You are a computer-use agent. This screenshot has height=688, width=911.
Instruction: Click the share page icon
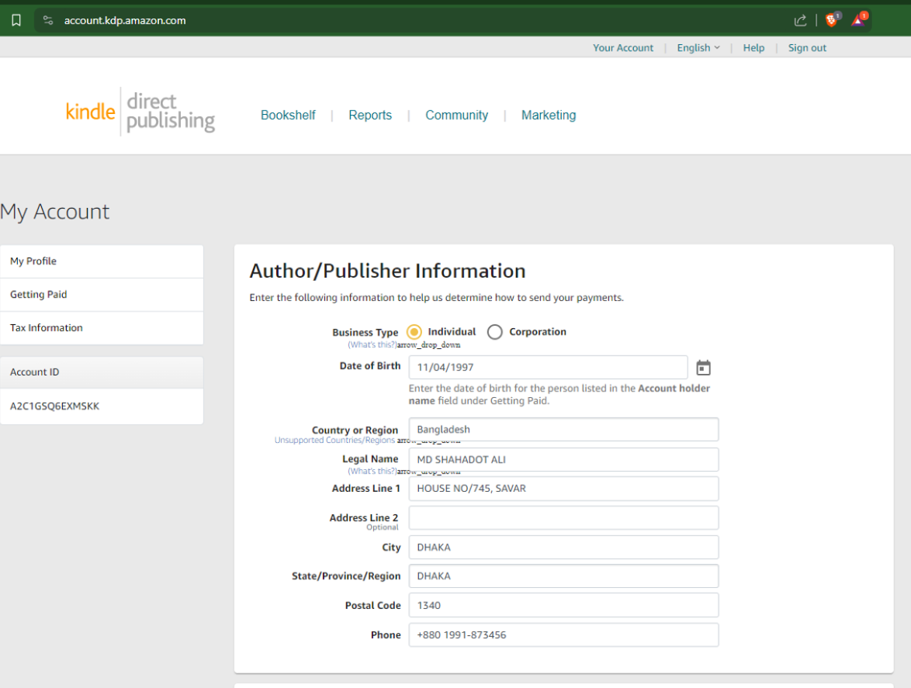[x=800, y=20]
